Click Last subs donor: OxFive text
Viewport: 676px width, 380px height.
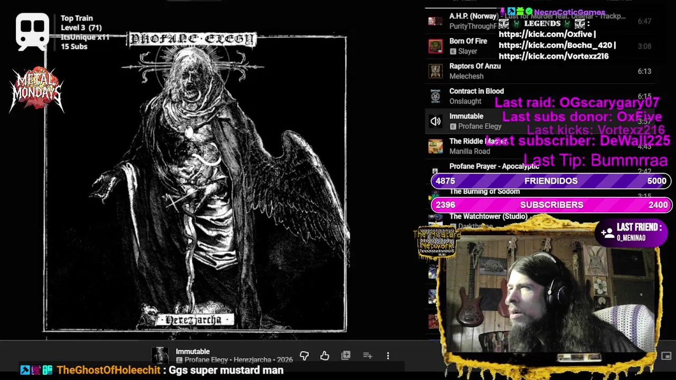click(x=581, y=117)
